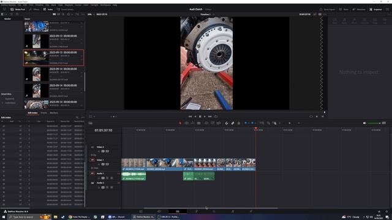Select the Selection Mode arrow tool
This screenshot has height=220, width=392.
click(x=180, y=123)
